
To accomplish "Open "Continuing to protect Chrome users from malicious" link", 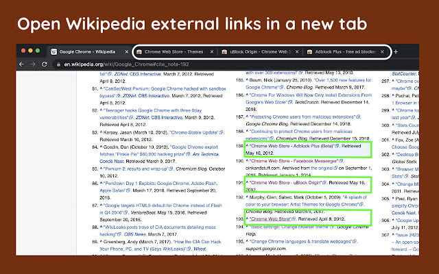I will coord(299,135).
